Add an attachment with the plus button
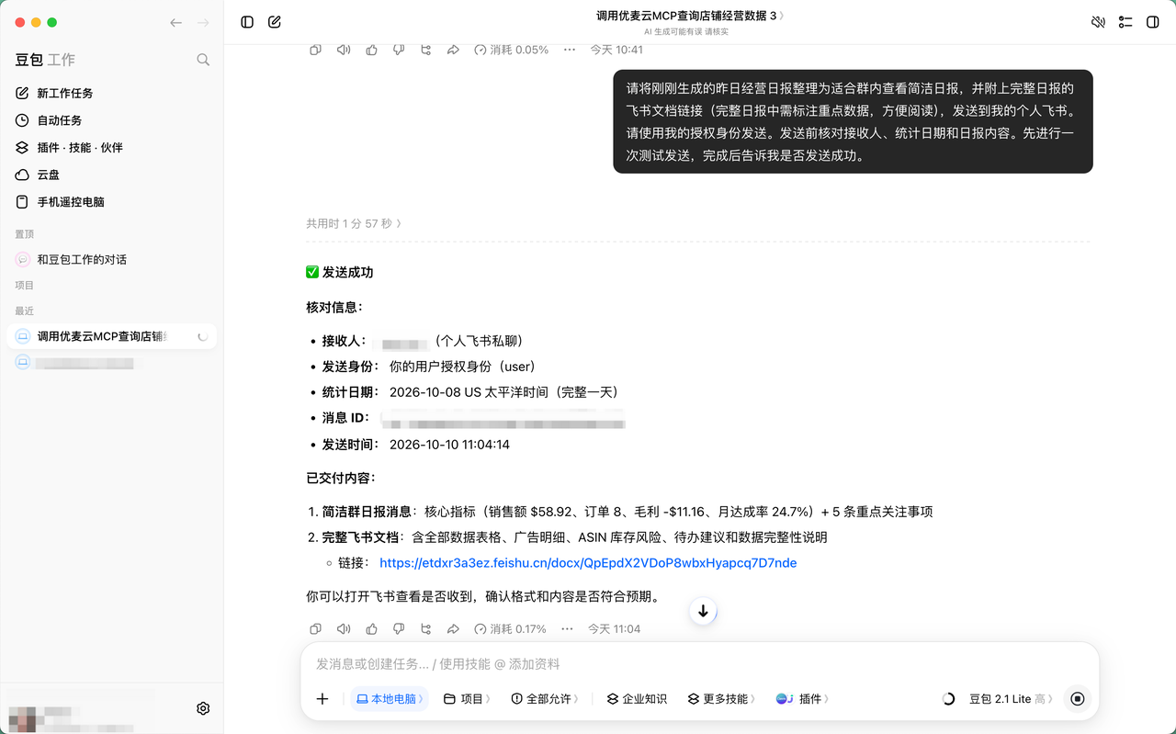The width and height of the screenshot is (1176, 734). 322,699
